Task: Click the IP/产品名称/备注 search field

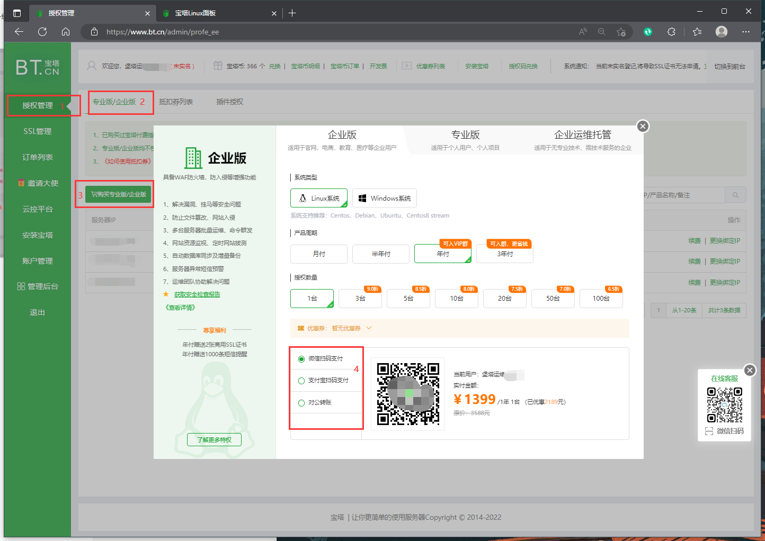Action: coord(683,195)
